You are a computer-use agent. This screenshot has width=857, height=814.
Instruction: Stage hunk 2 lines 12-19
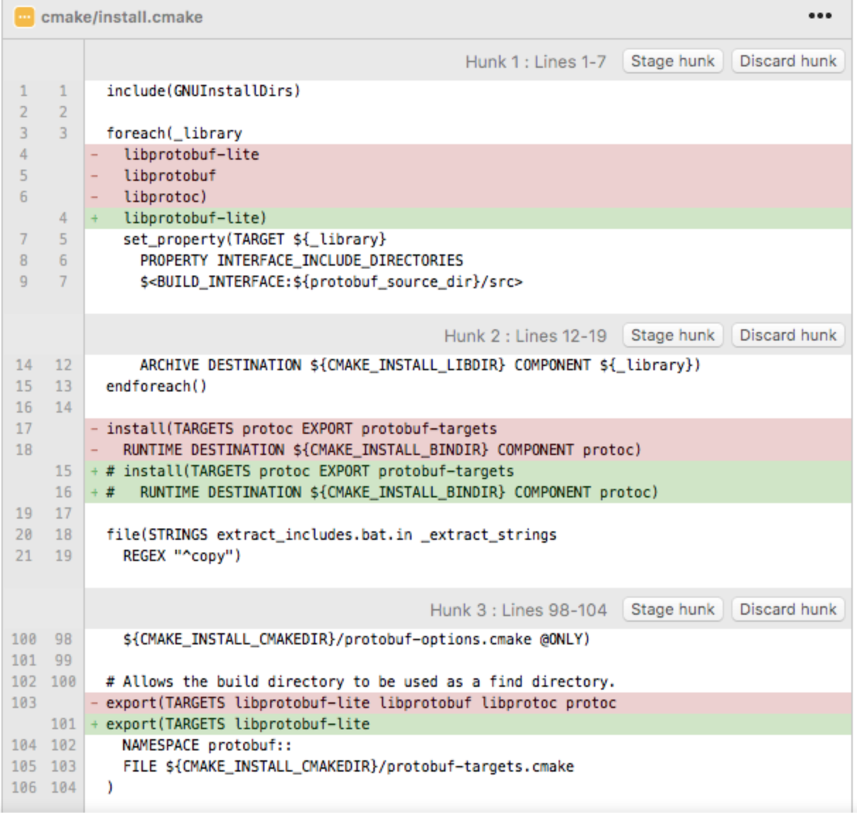pyautogui.click(x=672, y=336)
